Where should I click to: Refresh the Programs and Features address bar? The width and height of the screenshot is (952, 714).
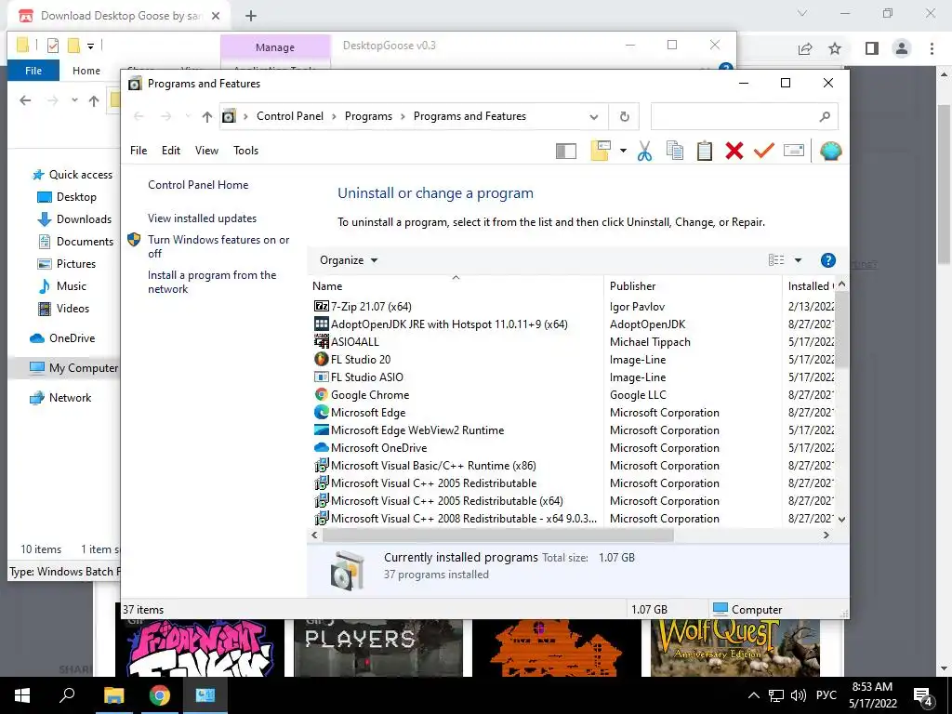pyautogui.click(x=624, y=116)
